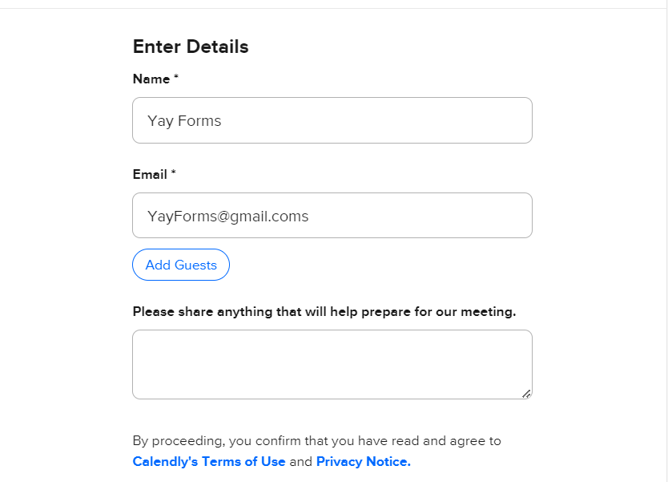The height and width of the screenshot is (482, 668).
Task: Click the Enter Details heading
Action: (191, 47)
